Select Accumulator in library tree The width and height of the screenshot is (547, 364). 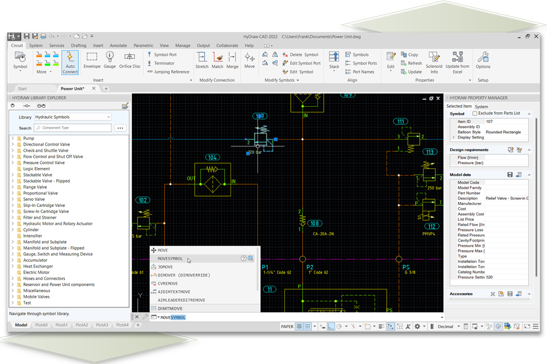pos(35,260)
